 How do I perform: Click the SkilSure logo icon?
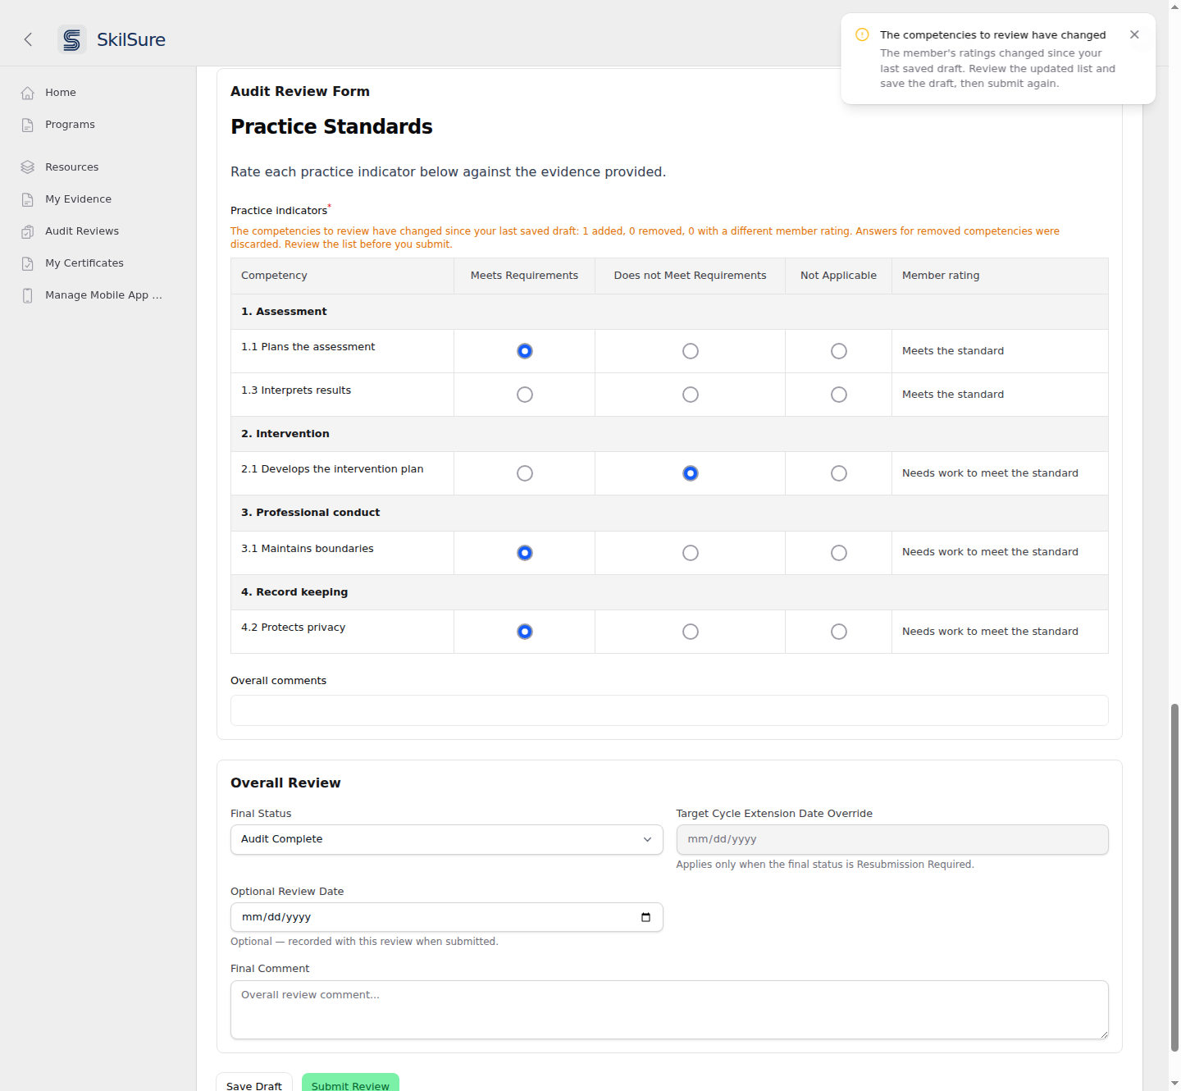tap(72, 39)
